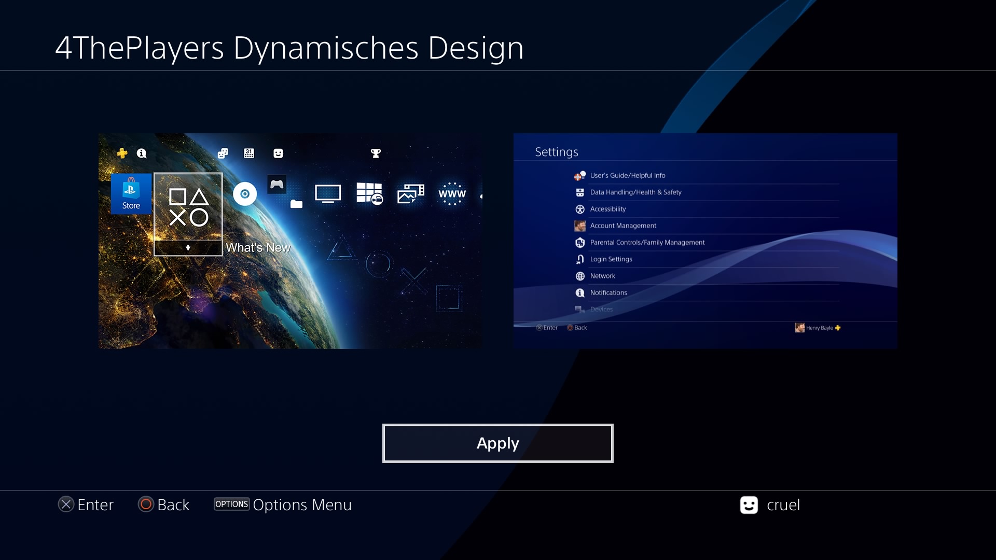Screen dimensions: 996x560
Task: Open the Settings screen preview thumbnail
Action: point(705,241)
